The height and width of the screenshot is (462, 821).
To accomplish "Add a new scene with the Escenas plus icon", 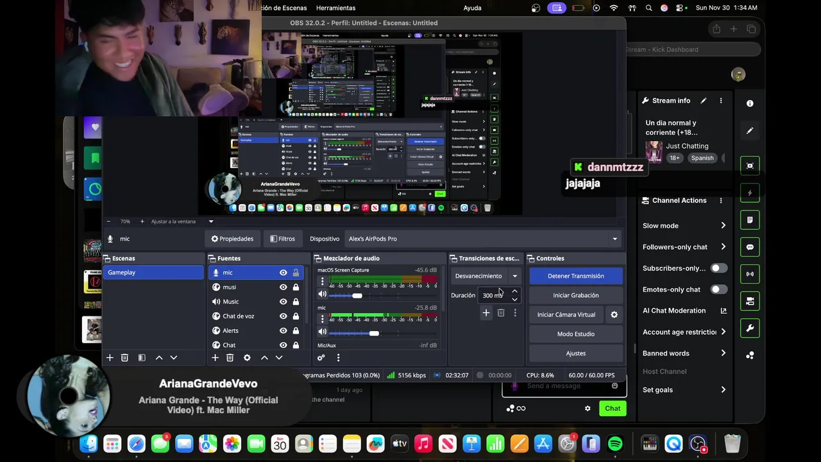I will point(110,357).
